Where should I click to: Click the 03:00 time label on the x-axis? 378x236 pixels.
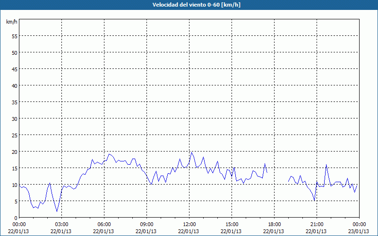tap(62, 225)
